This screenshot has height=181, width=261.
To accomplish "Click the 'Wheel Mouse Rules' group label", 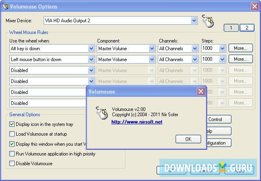I will click(x=29, y=32).
